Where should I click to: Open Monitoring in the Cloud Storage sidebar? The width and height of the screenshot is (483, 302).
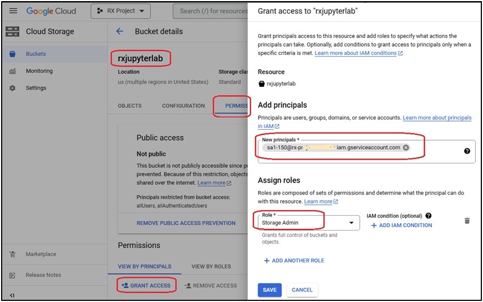(39, 71)
